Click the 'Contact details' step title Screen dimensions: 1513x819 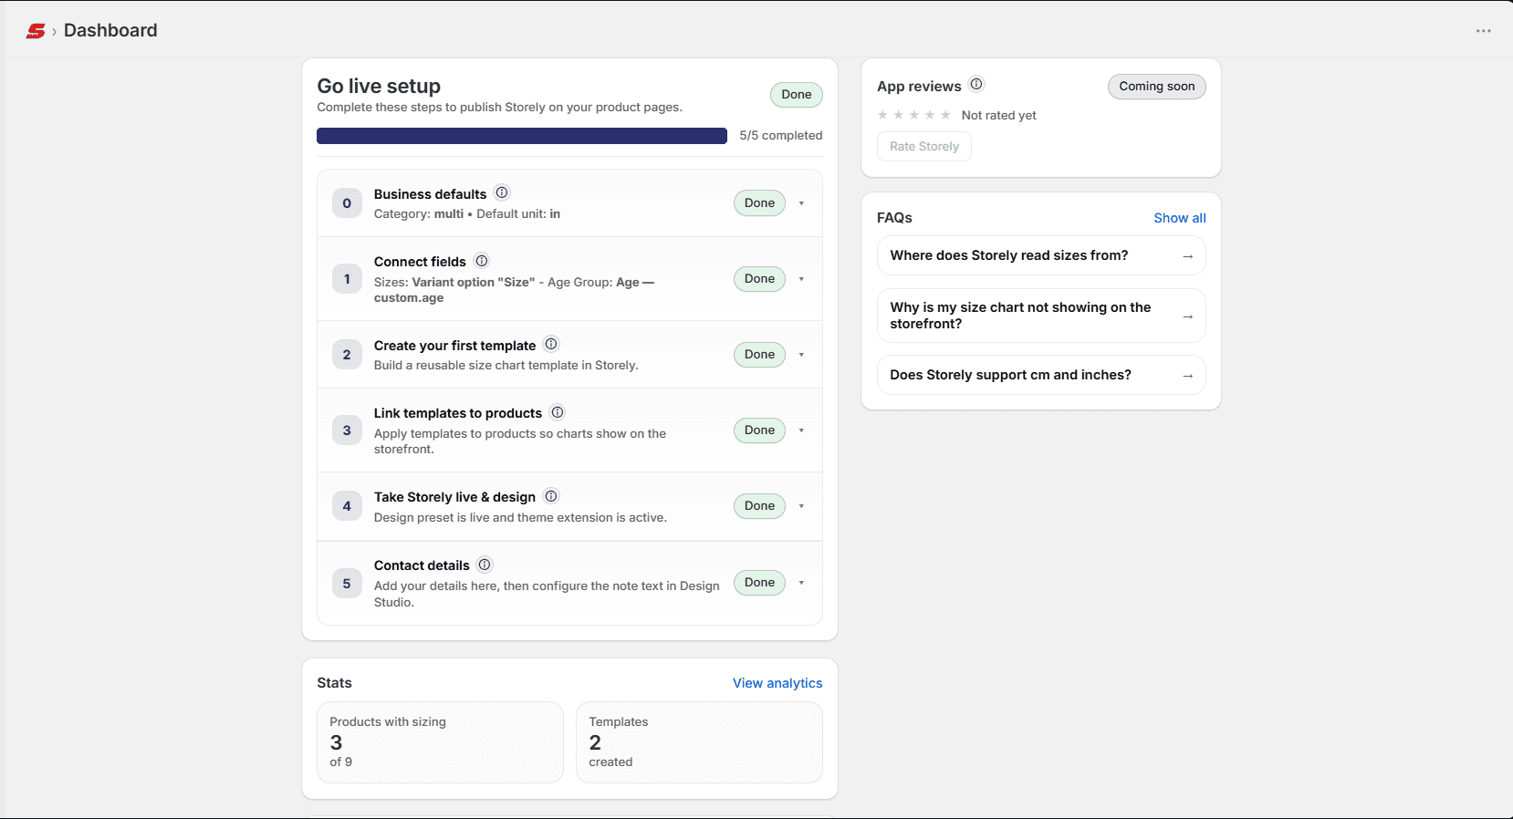pyautogui.click(x=422, y=565)
